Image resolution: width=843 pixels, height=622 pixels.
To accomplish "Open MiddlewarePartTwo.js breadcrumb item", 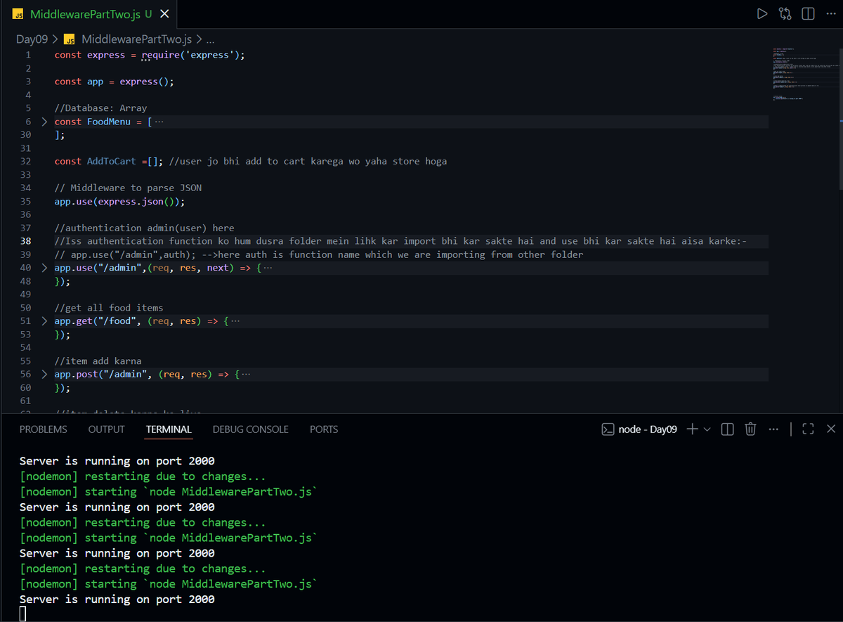I will 136,39.
